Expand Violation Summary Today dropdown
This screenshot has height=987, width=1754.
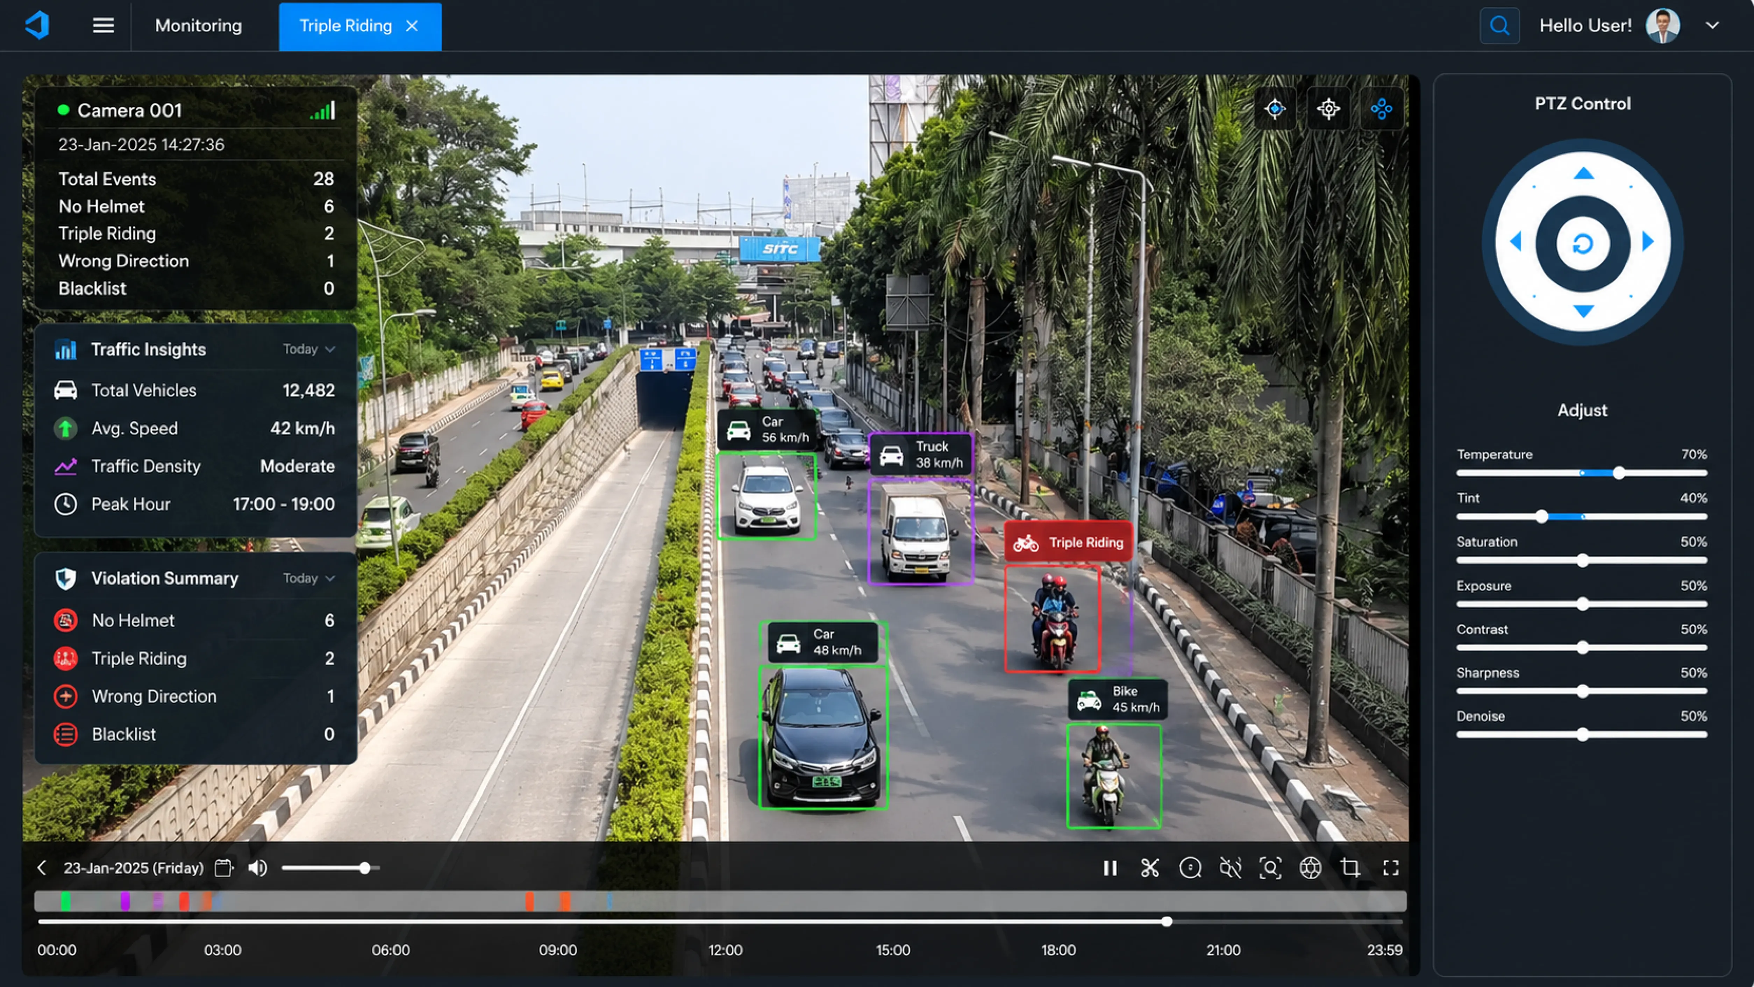coord(309,578)
